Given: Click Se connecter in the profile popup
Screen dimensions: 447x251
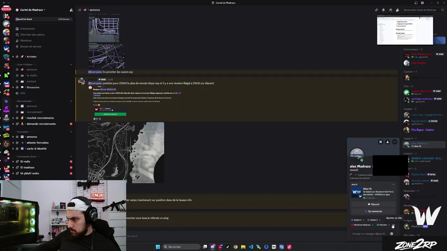Looking at the screenshot, I should click(x=373, y=211).
